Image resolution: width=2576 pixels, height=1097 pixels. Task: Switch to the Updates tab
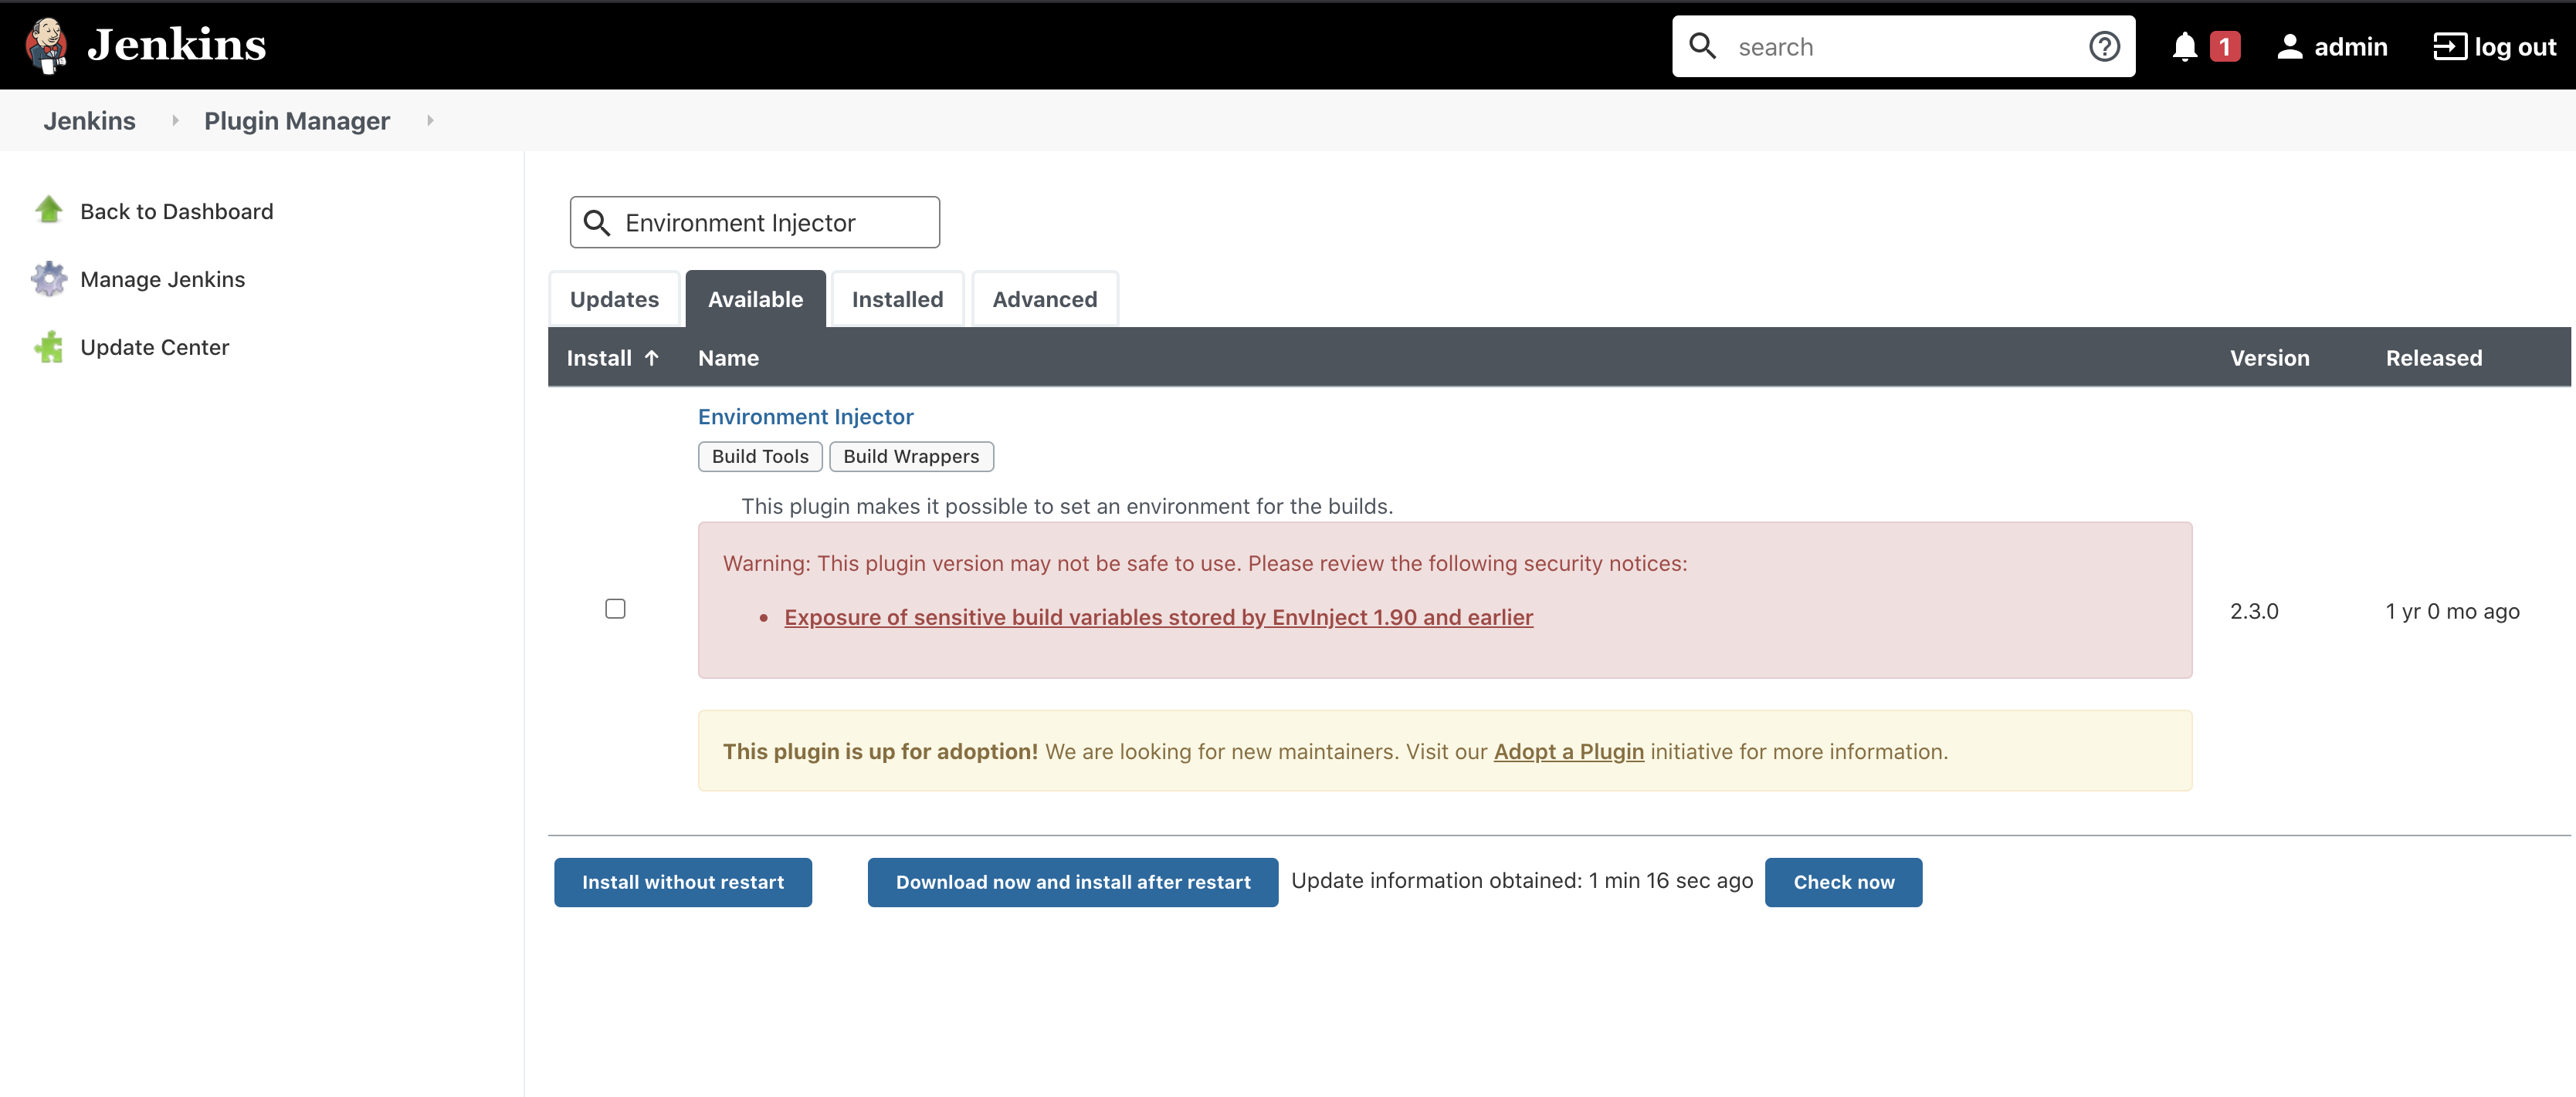tap(614, 299)
